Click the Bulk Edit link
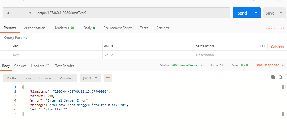The width and height of the screenshot is (287, 140). [277, 47]
